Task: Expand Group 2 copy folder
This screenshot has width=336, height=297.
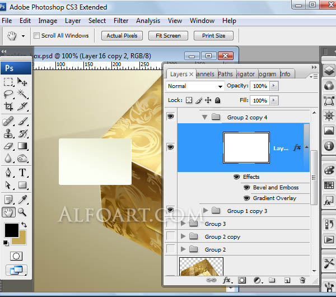Action: point(183,236)
